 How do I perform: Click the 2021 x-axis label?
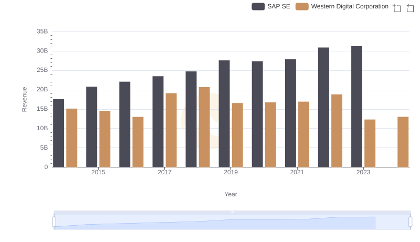click(297, 172)
